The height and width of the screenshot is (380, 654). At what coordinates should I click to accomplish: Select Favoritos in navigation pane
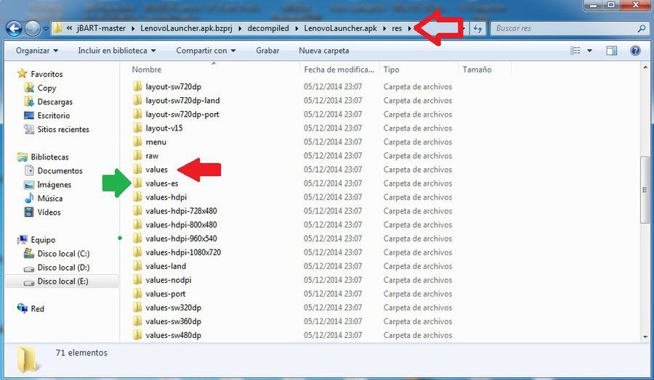click(47, 74)
